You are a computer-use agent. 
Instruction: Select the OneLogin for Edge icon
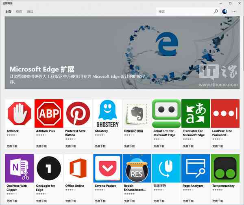click(49, 168)
